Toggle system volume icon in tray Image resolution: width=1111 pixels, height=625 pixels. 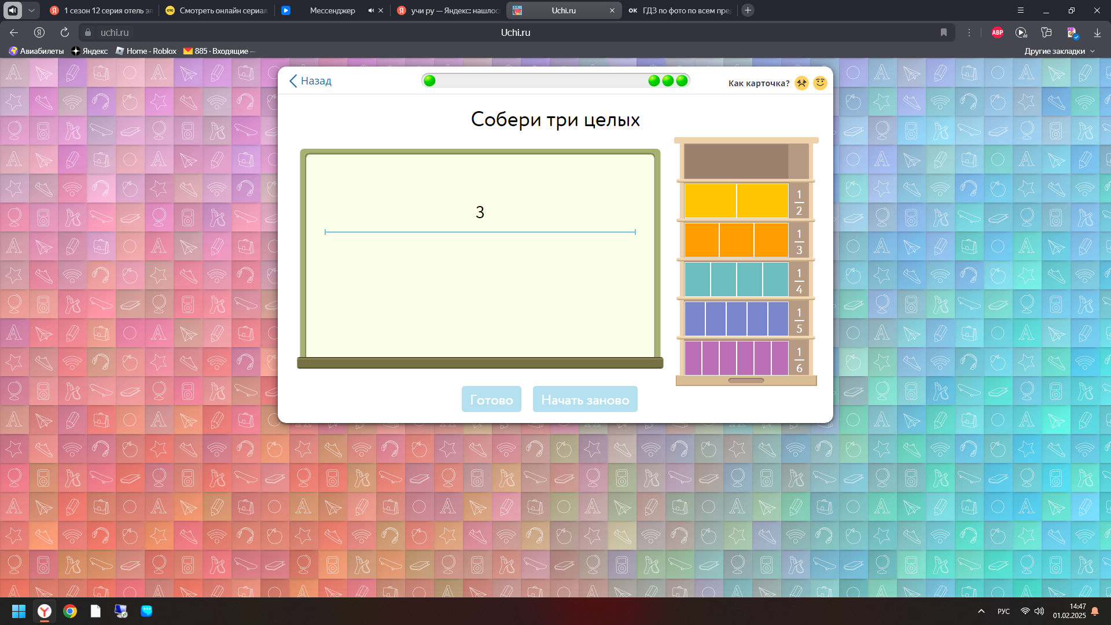pyautogui.click(x=1039, y=611)
